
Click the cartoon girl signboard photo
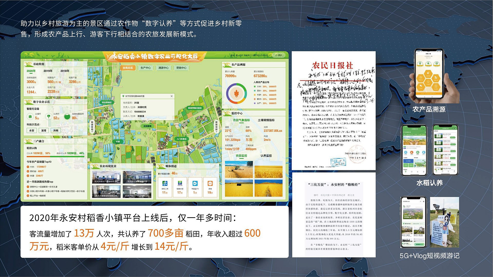tap(444, 222)
